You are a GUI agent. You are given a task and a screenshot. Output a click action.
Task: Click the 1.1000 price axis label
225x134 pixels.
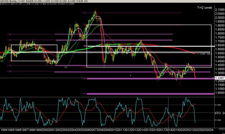pyautogui.click(x=220, y=89)
